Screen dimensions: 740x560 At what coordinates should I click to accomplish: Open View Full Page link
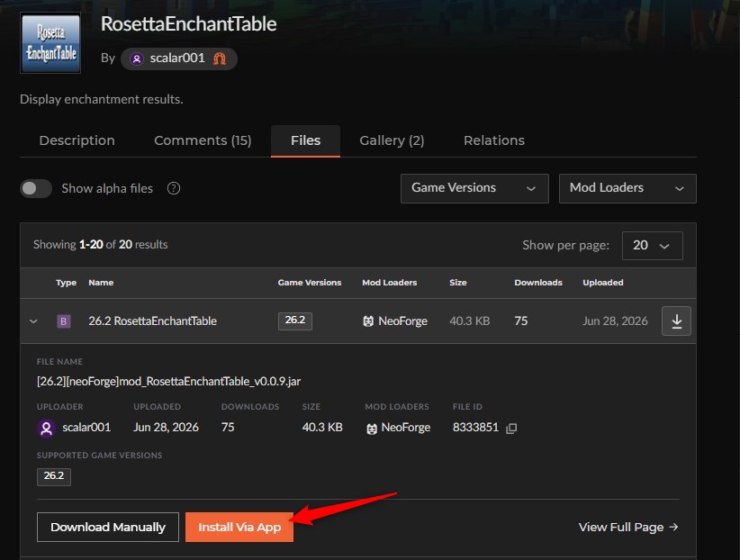(x=628, y=527)
